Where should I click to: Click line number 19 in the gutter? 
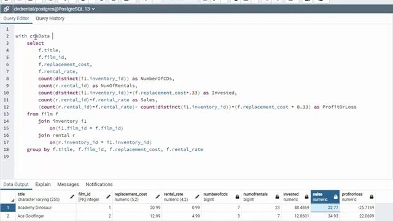6,157
